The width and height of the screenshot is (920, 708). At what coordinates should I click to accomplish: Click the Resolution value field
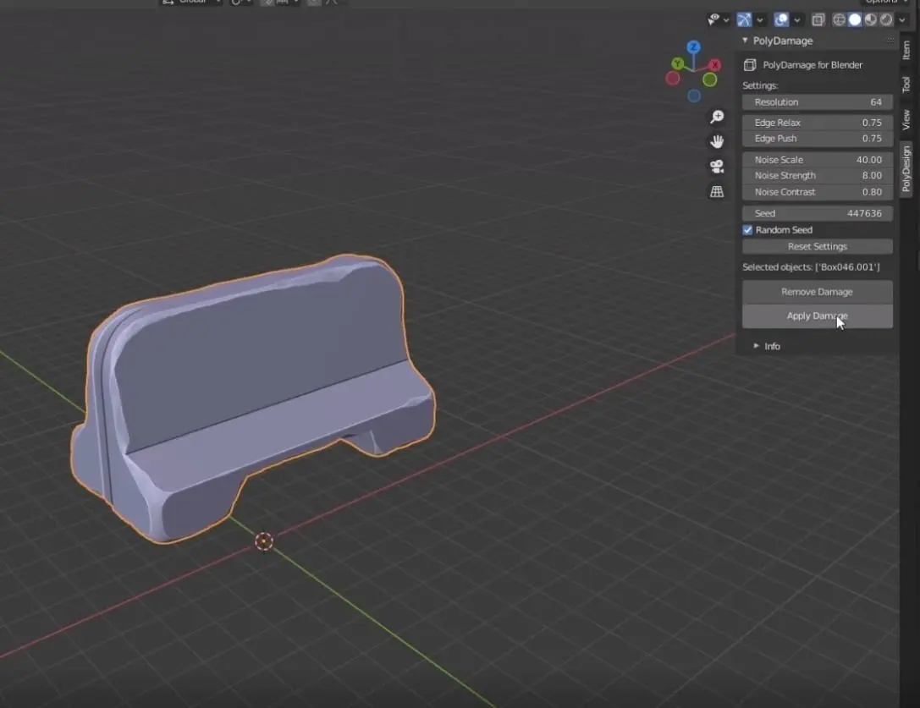coord(818,102)
